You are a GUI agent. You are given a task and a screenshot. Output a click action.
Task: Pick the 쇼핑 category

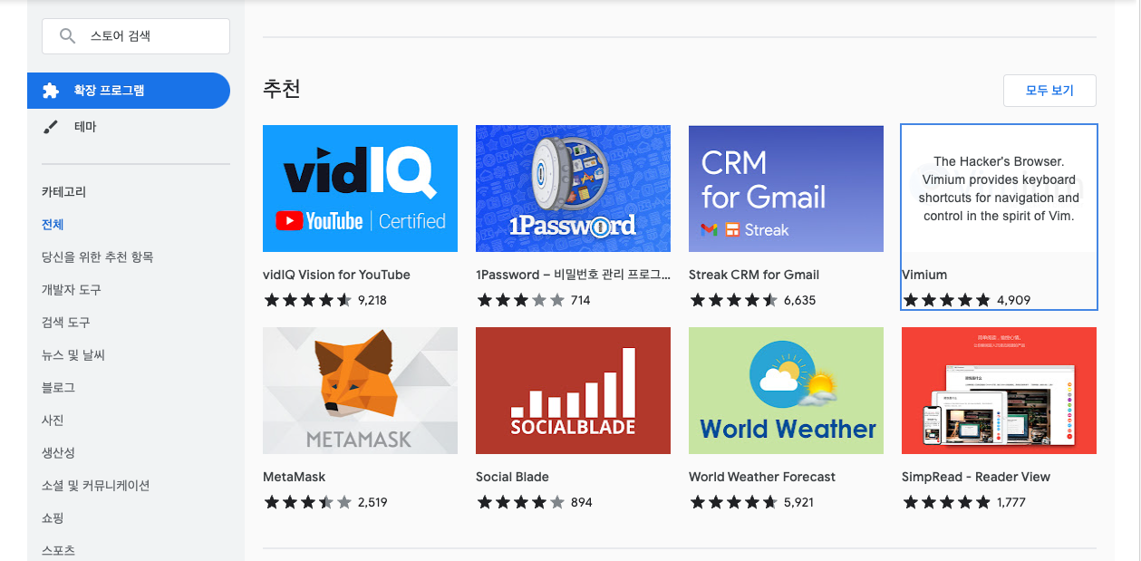coord(53,518)
